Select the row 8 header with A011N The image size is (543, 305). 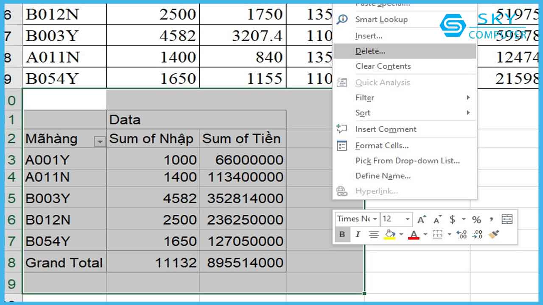tap(13, 57)
